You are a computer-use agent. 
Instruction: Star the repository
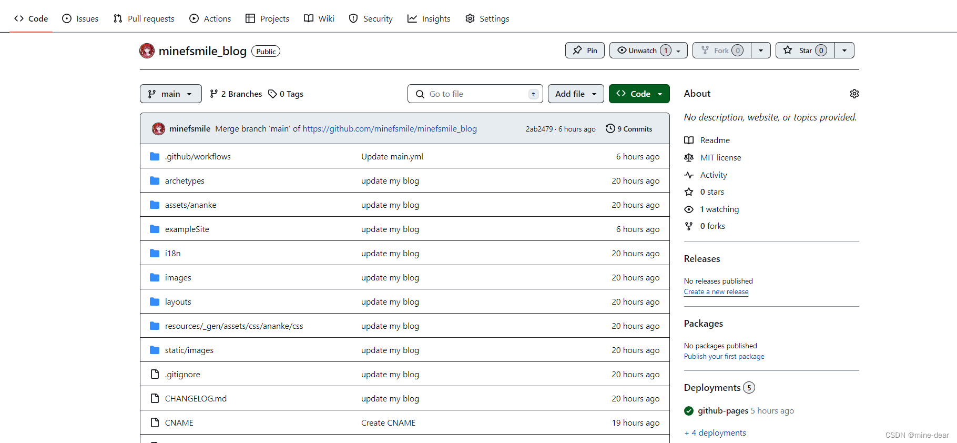pyautogui.click(x=805, y=51)
